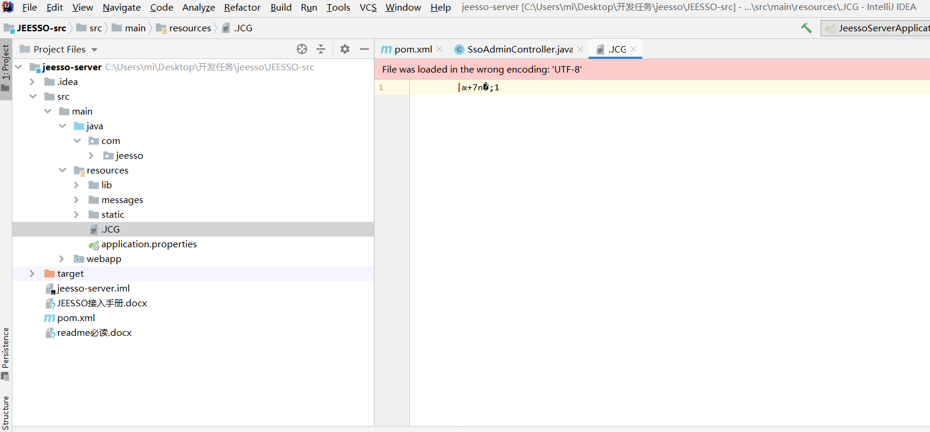Expand the lib folder
The image size is (930, 432).
click(76, 185)
